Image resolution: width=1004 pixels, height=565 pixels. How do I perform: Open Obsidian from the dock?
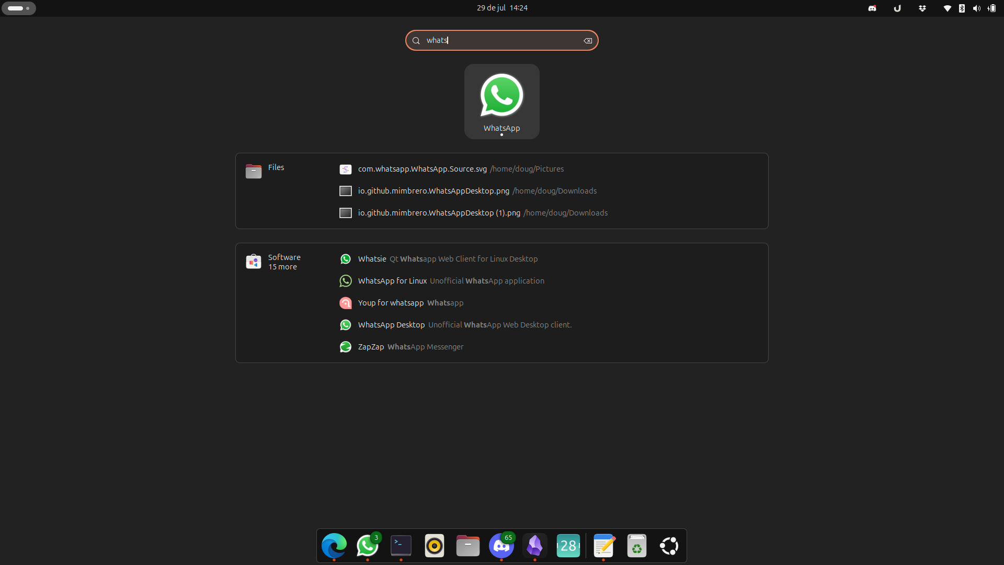[x=535, y=546]
